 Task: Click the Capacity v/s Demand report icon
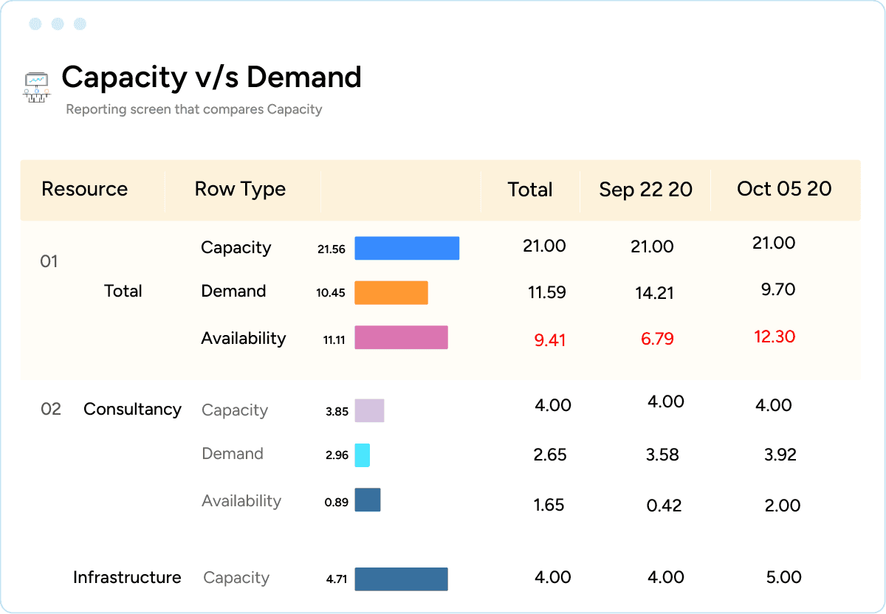pyautogui.click(x=35, y=86)
